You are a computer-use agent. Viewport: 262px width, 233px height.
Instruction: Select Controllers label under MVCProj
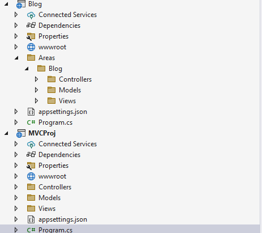click(55, 187)
